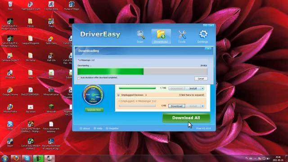Launch Camtasia Studio 7 shortcut
The width and height of the screenshot is (288, 162).
(x=10, y=57)
